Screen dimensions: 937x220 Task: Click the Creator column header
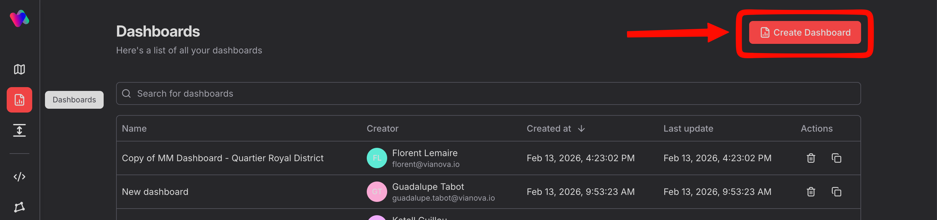click(382, 129)
